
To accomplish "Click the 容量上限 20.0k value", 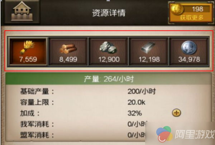I will pyautogui.click(x=137, y=102).
